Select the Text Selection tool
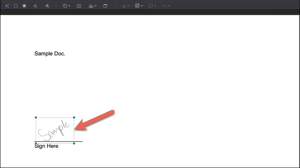300x168 pixels. [x=7, y=6]
